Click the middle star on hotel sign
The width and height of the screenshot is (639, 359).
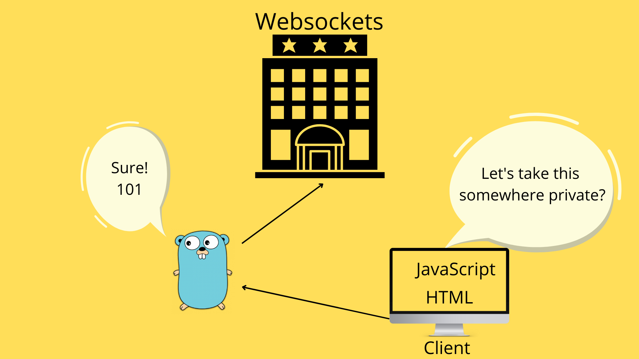point(319,45)
